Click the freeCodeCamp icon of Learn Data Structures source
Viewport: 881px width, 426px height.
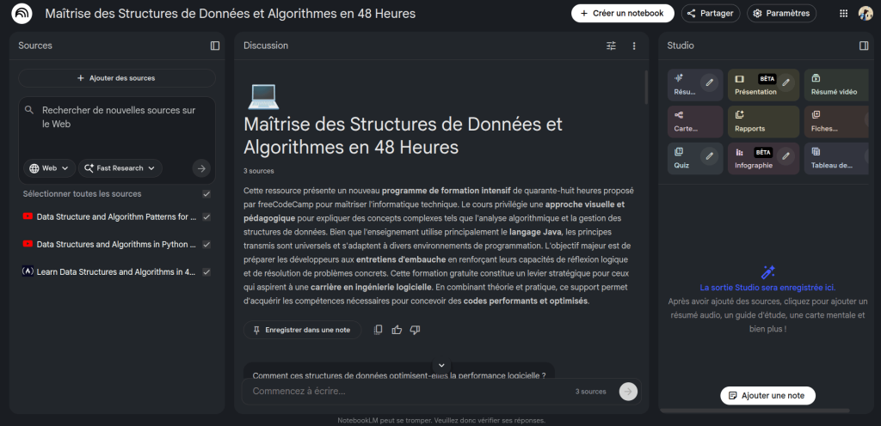pyautogui.click(x=28, y=272)
